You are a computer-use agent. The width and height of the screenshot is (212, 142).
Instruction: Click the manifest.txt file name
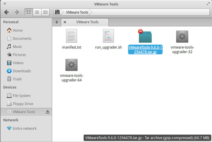click(72, 47)
